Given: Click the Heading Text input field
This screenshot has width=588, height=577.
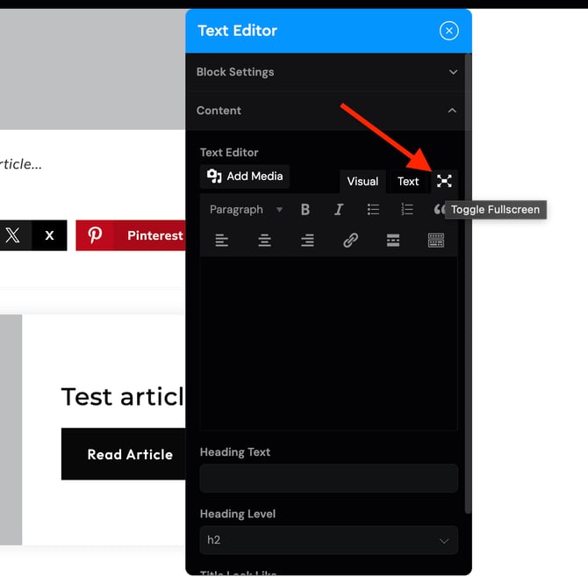Looking at the screenshot, I should tap(328, 479).
